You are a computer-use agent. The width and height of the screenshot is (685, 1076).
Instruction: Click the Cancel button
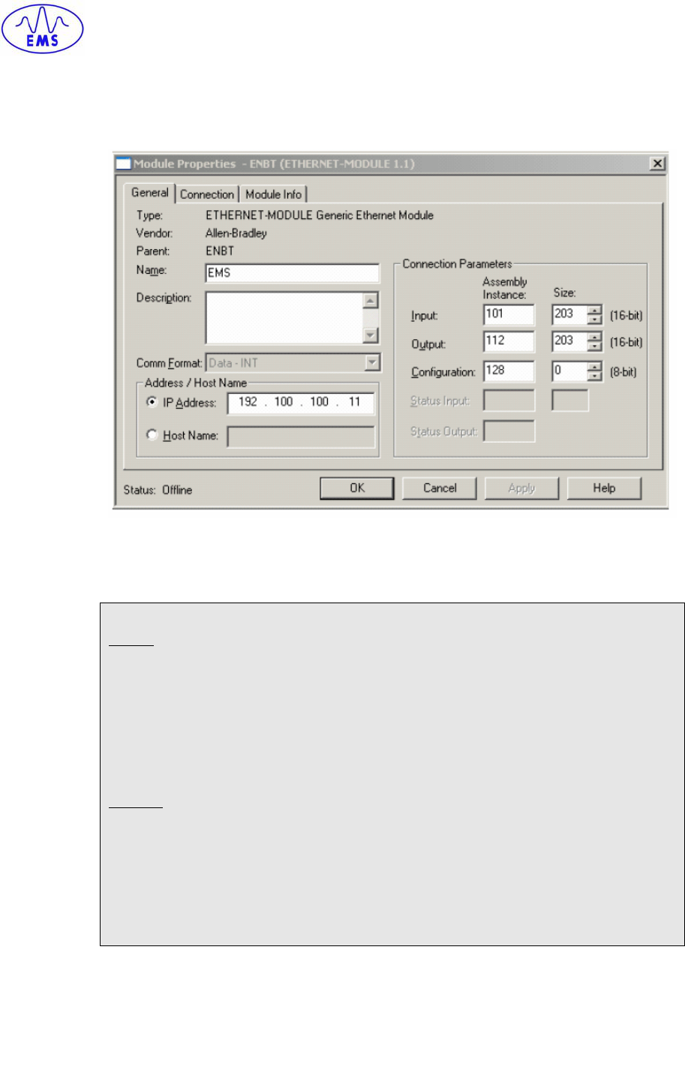click(x=440, y=488)
